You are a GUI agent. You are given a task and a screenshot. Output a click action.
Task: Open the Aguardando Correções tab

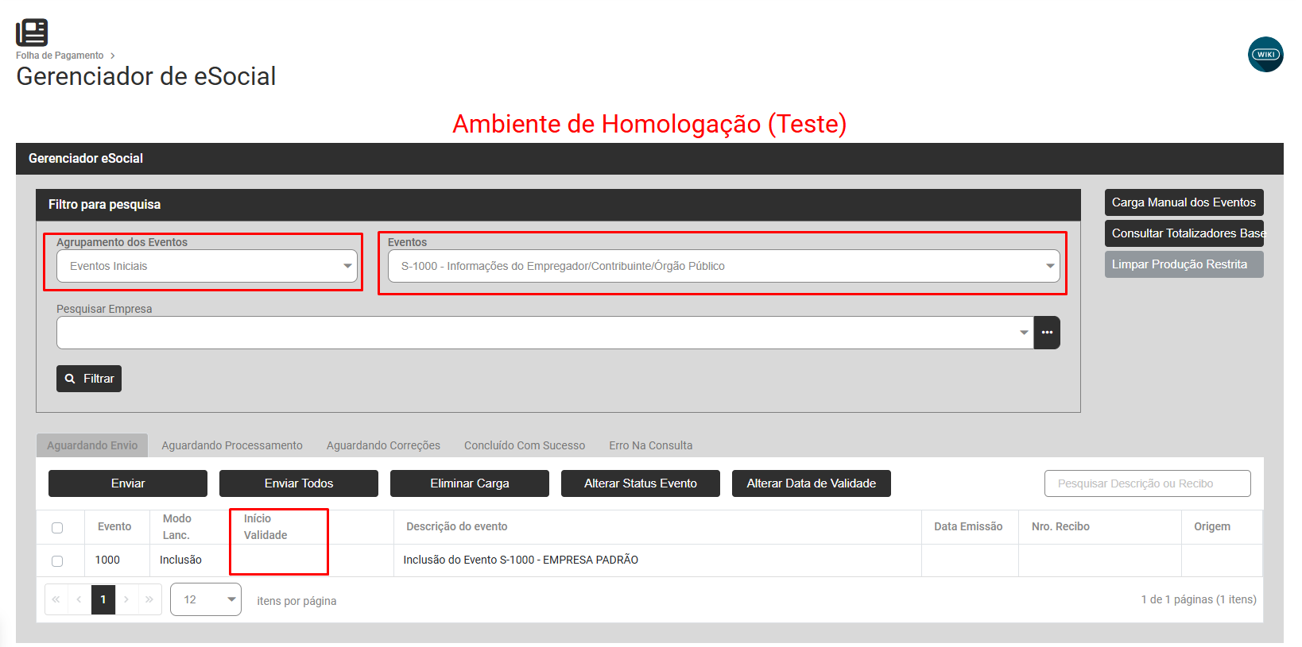click(x=383, y=445)
